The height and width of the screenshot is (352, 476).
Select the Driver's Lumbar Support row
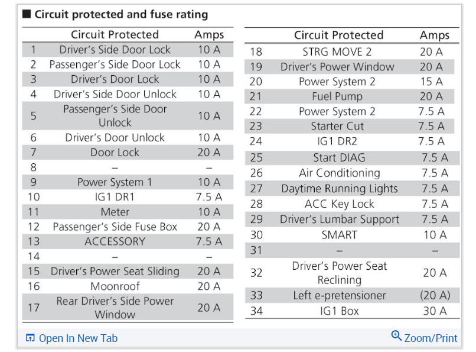coord(339,219)
